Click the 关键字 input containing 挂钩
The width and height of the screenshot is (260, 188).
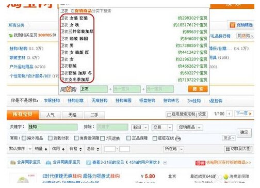(x=53, y=127)
